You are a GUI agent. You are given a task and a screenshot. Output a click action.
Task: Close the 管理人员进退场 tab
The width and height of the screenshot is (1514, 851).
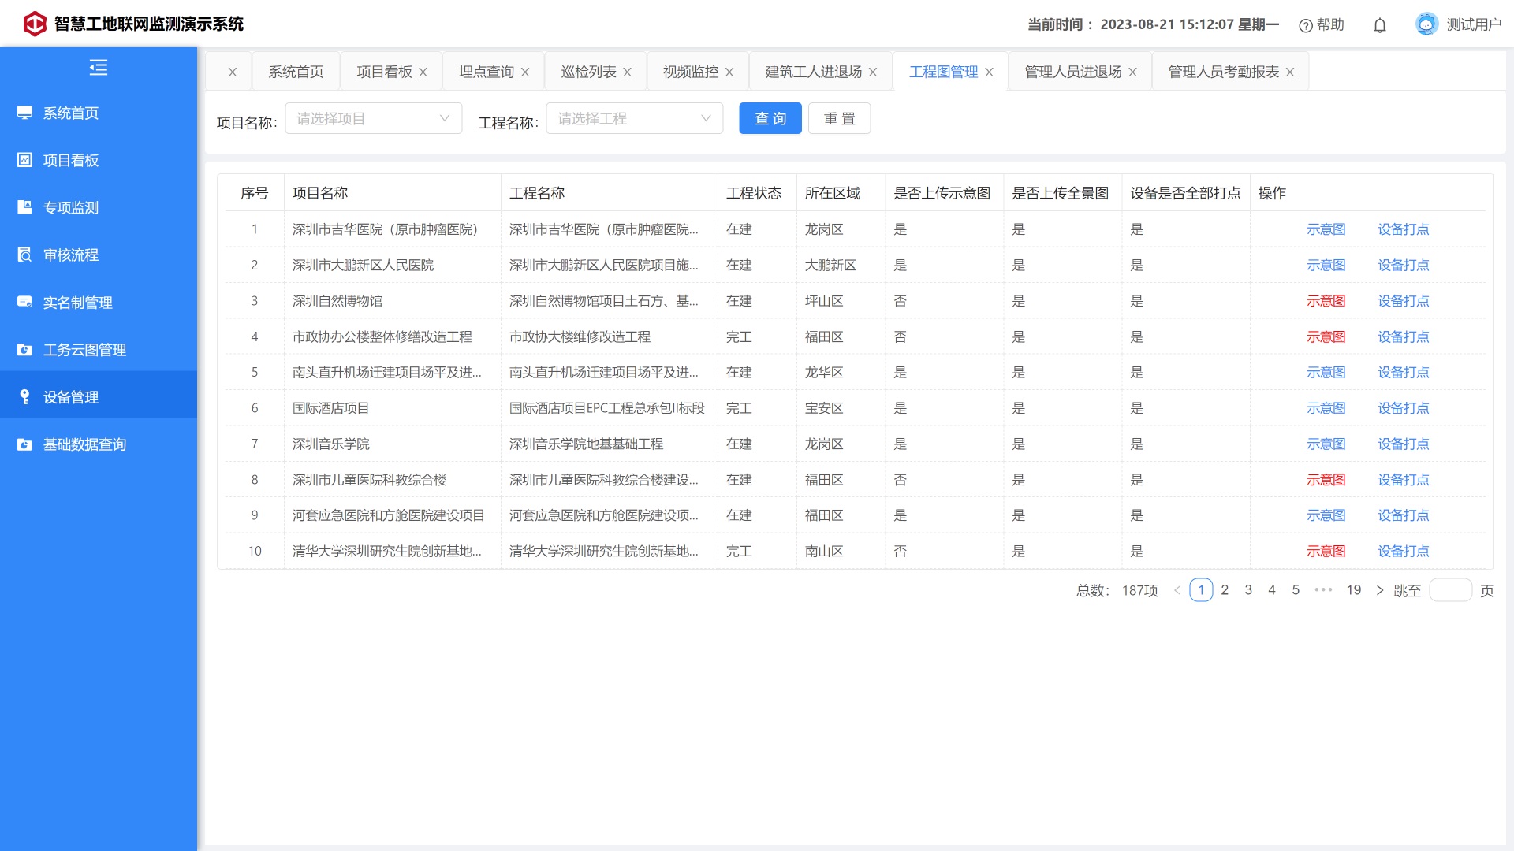pyautogui.click(x=1133, y=72)
